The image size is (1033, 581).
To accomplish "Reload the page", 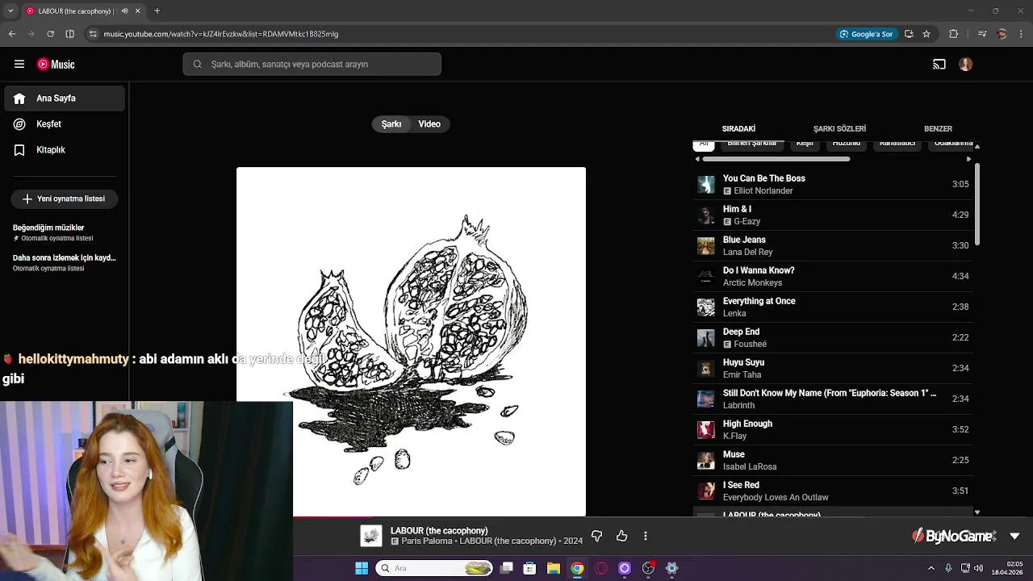I will [50, 34].
